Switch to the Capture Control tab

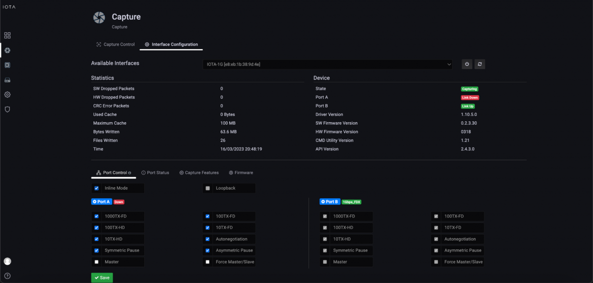click(x=116, y=44)
